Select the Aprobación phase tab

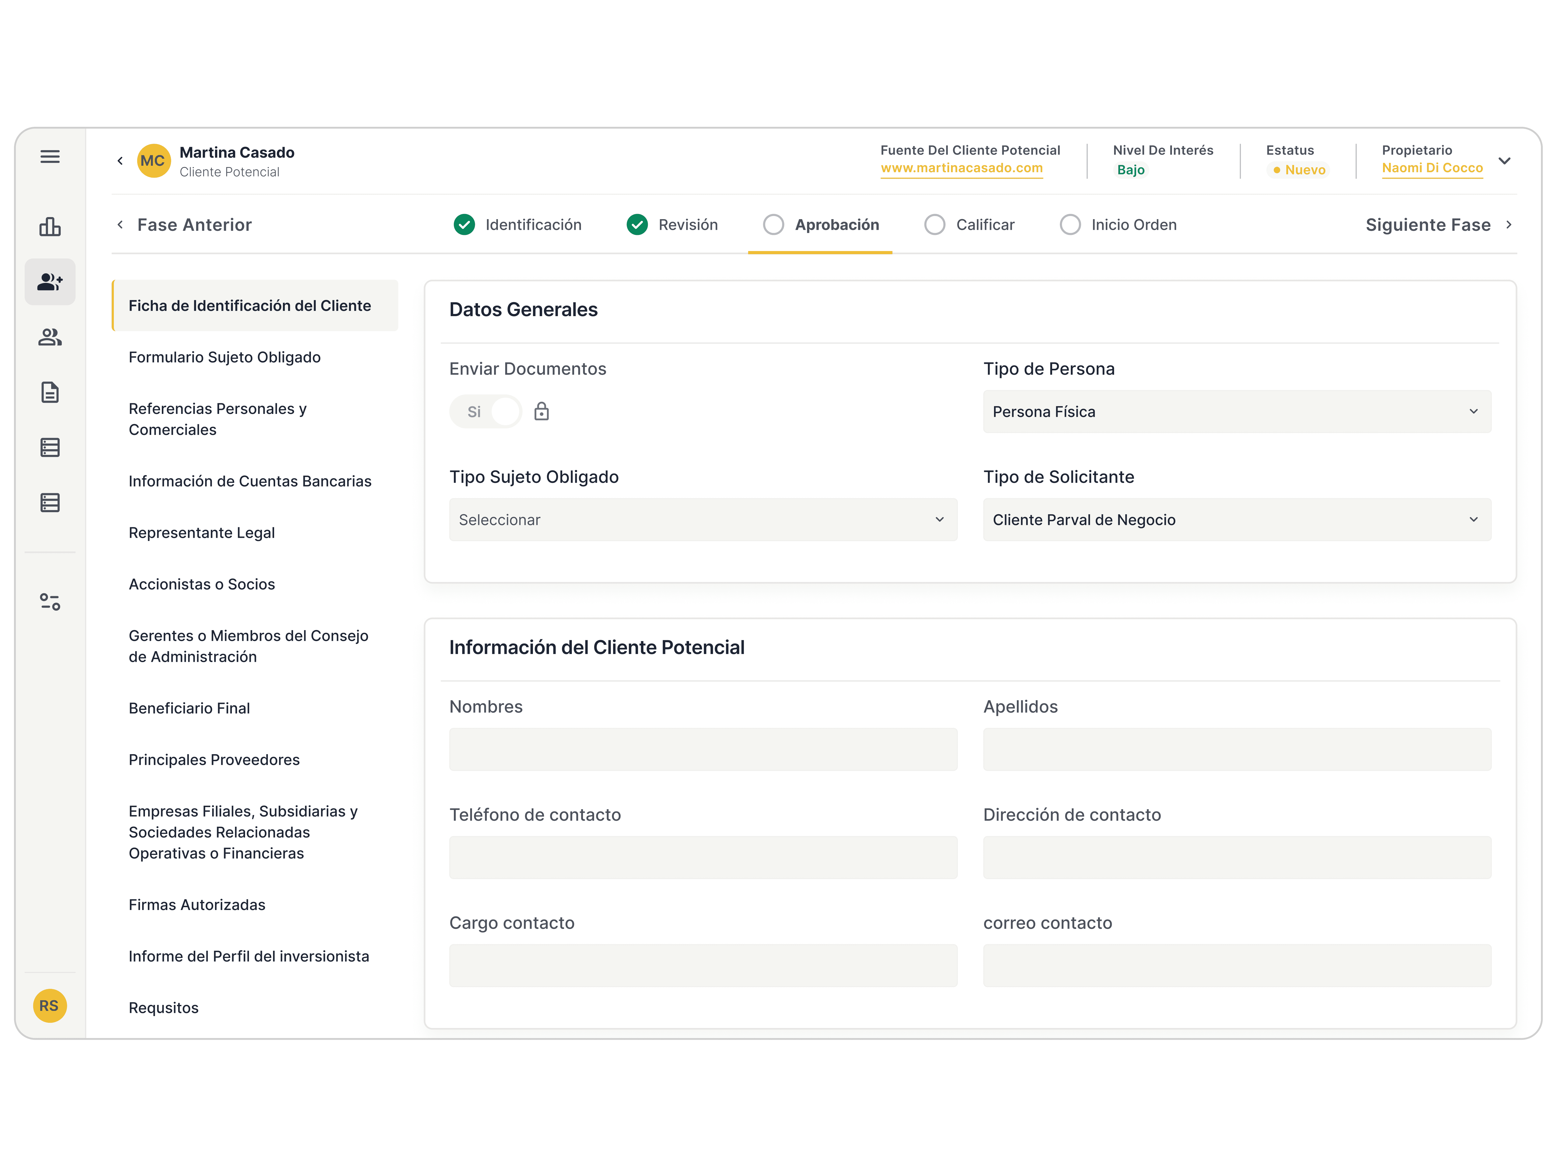click(x=821, y=225)
